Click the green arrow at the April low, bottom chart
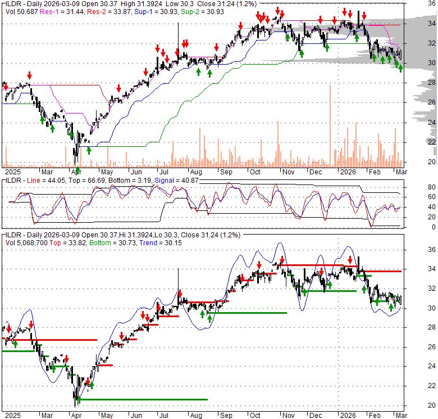Screen dimensions: 438x419 point(79,400)
